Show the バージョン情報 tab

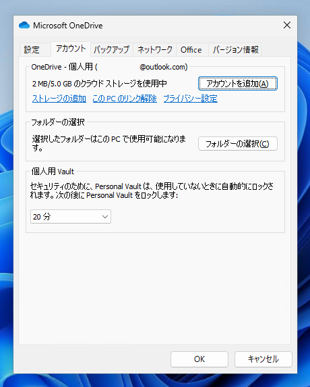tap(235, 49)
